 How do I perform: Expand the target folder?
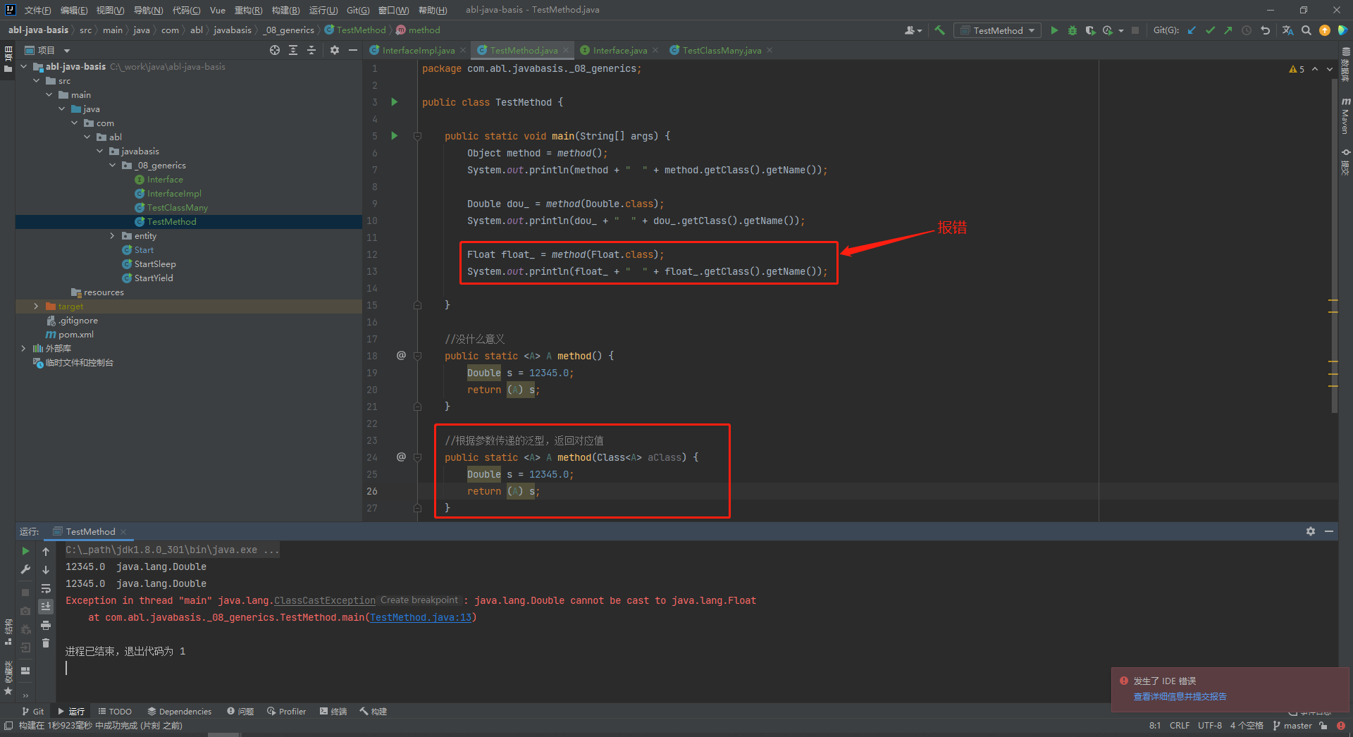pos(37,306)
